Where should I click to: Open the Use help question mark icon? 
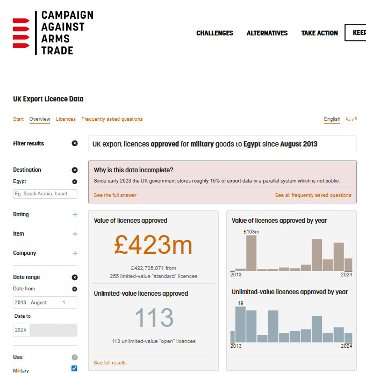(x=75, y=357)
